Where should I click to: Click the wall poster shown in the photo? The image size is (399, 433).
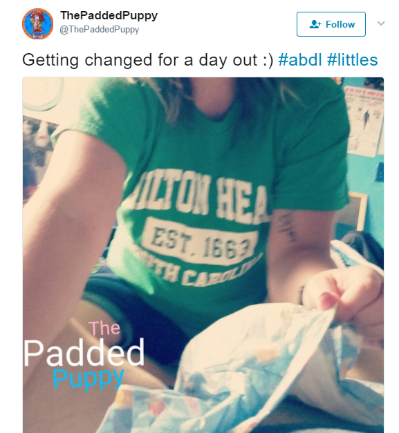(363, 121)
